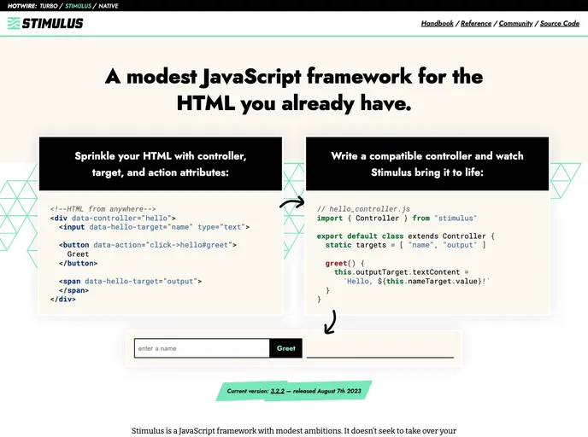588x437 pixels.
Task: Click the 'this.outputTarget.textContent =' line
Action: tap(402, 272)
